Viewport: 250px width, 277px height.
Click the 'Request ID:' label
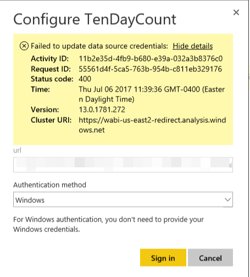(x=51, y=69)
